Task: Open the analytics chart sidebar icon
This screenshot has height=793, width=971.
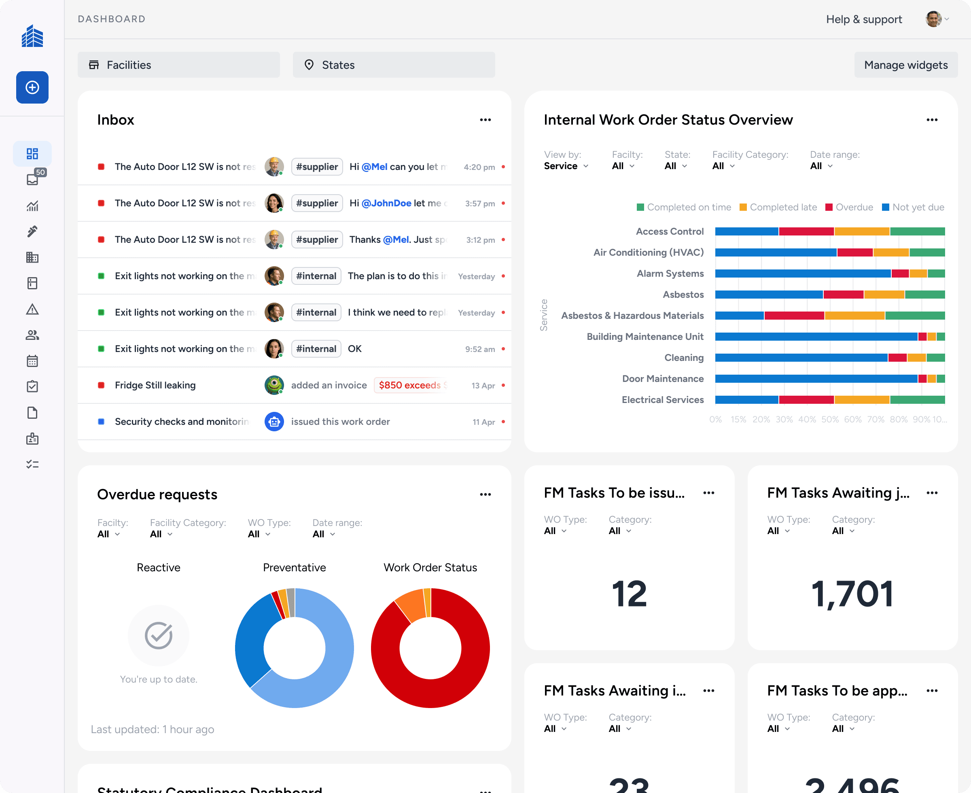Action: point(32,206)
